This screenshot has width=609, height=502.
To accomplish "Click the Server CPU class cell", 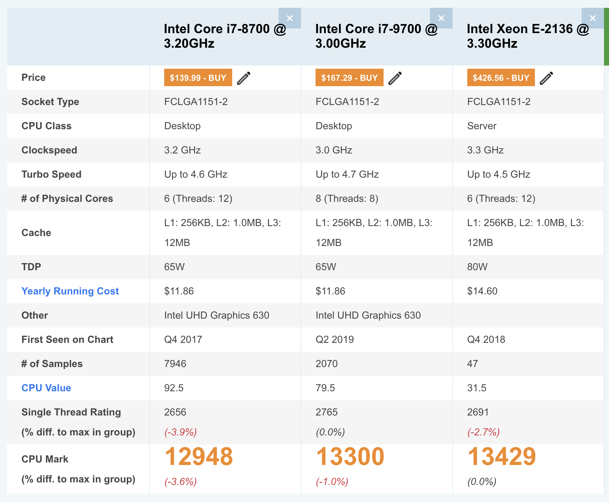I will click(x=482, y=126).
